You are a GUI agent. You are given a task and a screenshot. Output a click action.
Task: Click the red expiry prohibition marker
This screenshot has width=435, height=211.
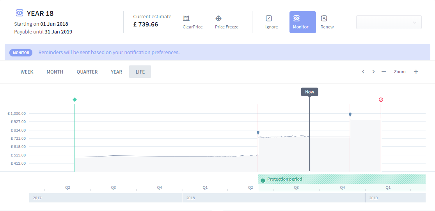click(x=381, y=100)
